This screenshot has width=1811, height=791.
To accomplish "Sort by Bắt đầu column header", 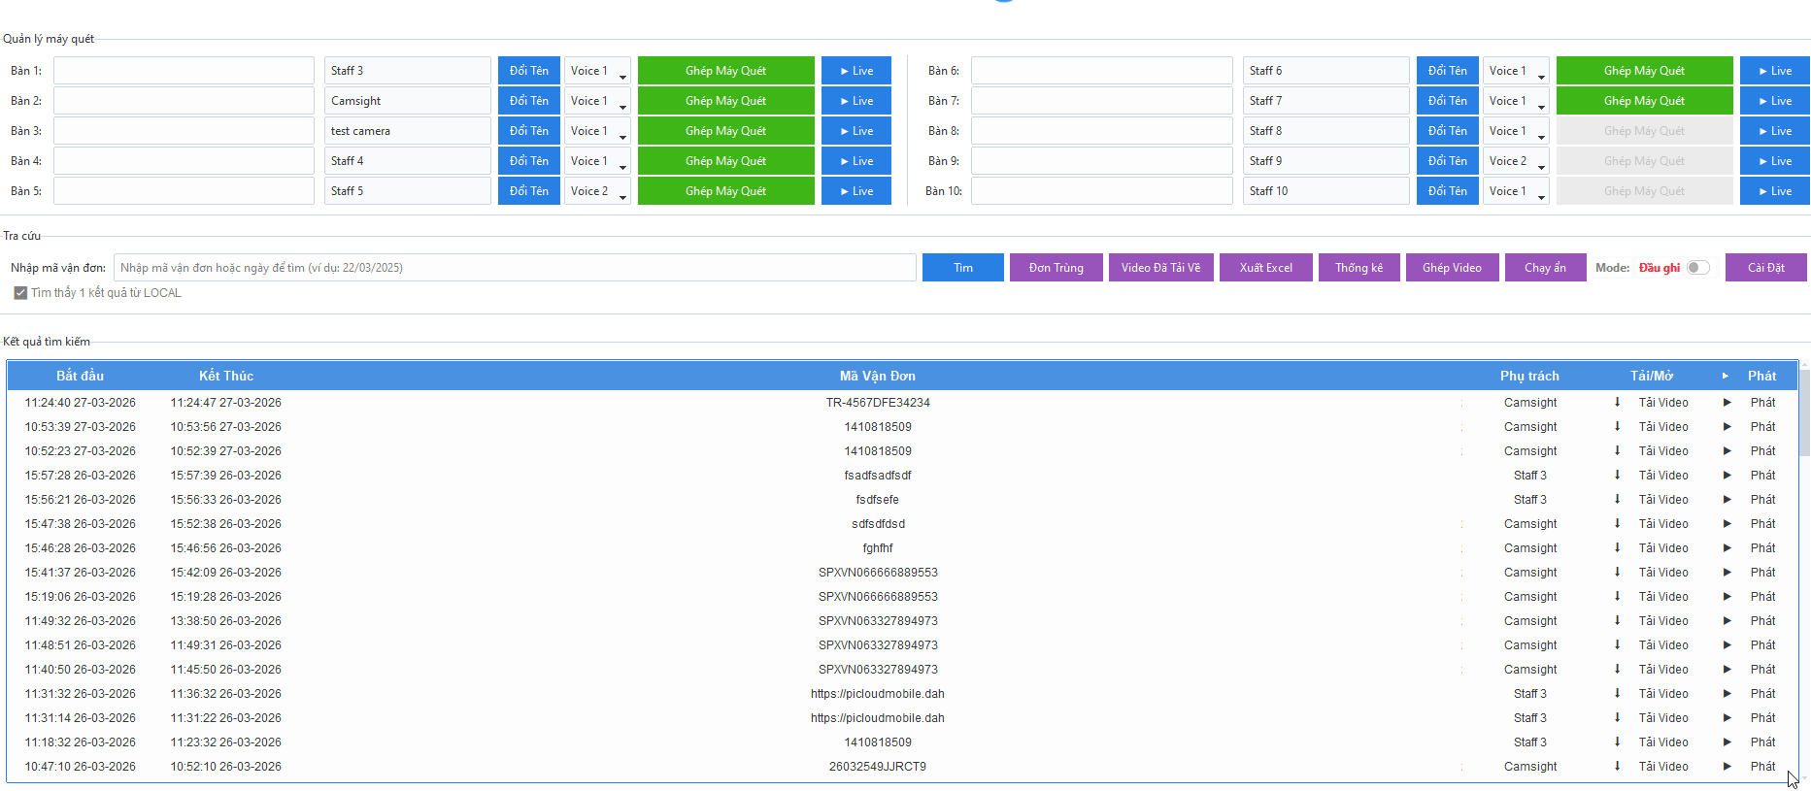I will [x=80, y=376].
